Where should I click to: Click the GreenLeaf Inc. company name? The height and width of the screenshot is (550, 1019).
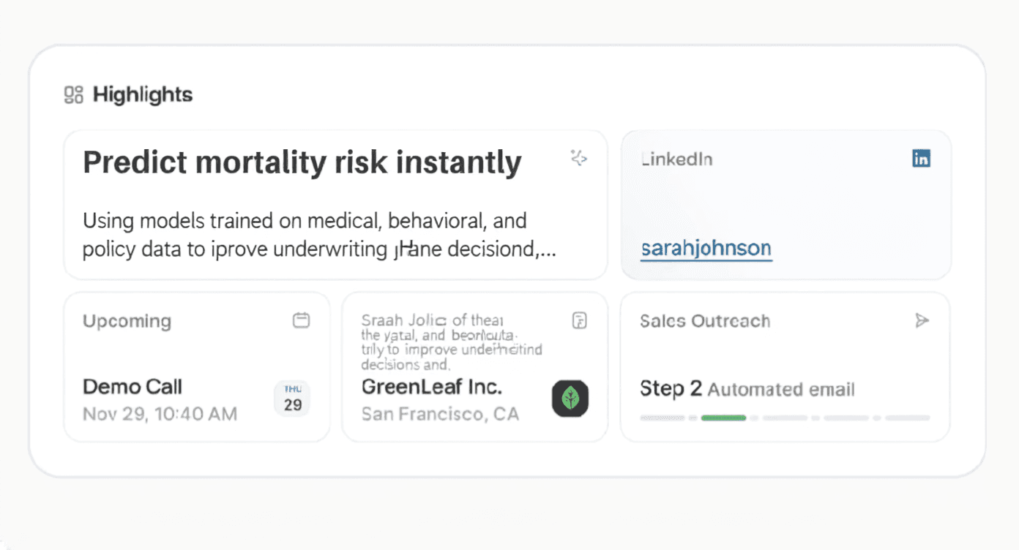click(x=432, y=386)
